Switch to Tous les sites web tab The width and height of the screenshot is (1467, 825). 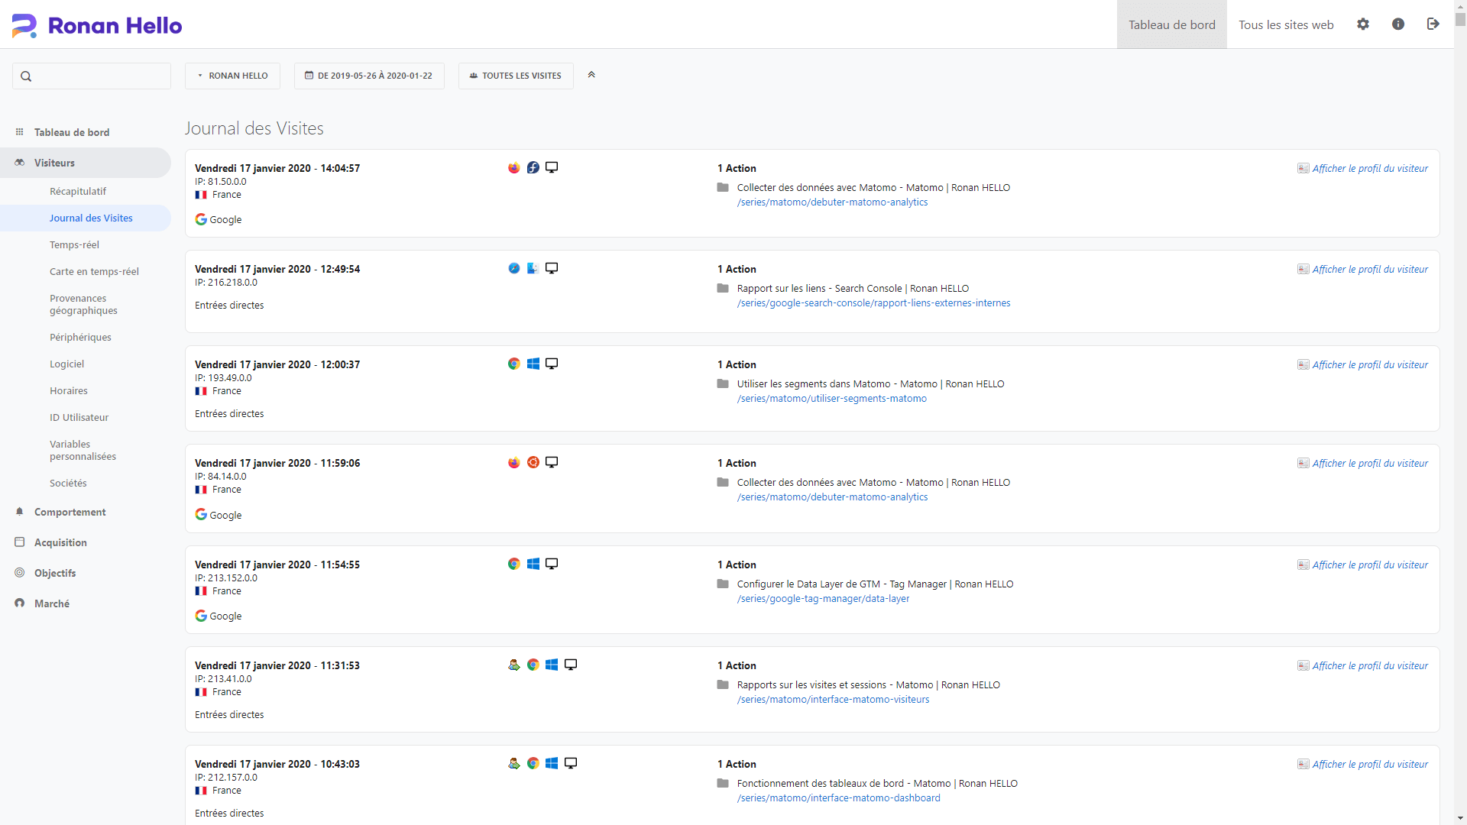(1286, 25)
